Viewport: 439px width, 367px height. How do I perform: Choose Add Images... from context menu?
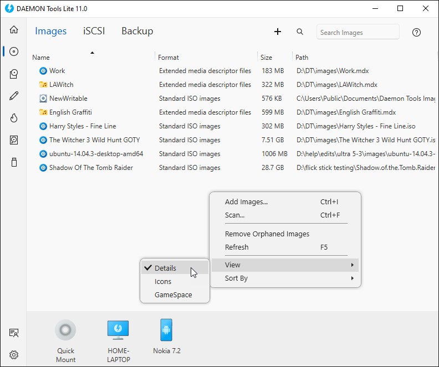point(285,202)
